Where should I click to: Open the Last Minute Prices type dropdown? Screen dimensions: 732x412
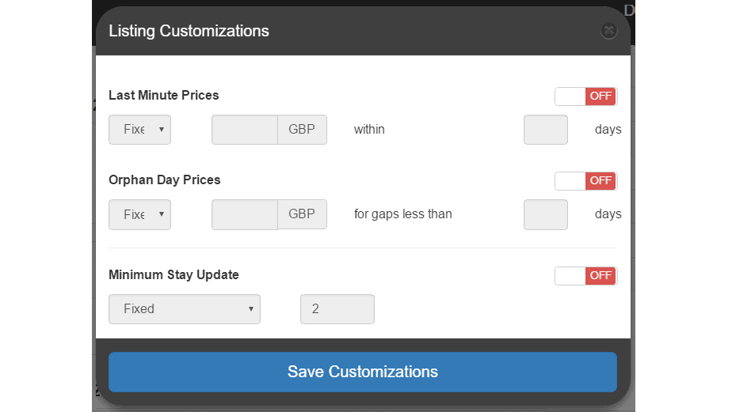(139, 130)
